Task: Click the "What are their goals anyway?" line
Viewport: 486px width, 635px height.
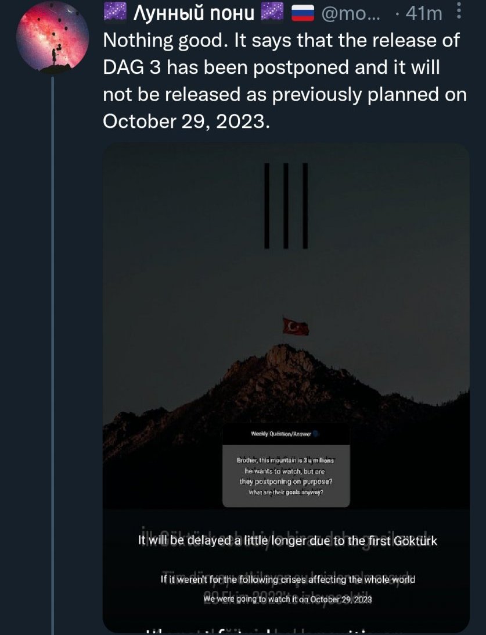Action: click(x=286, y=493)
